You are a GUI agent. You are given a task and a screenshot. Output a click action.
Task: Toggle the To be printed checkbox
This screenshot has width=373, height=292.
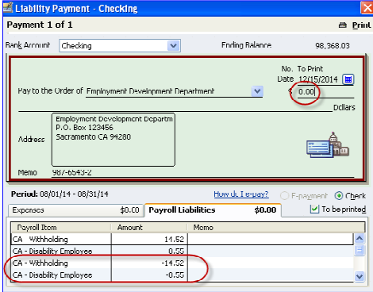[314, 209]
